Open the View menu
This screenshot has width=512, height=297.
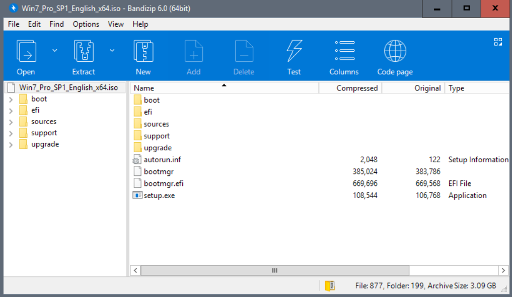click(116, 24)
